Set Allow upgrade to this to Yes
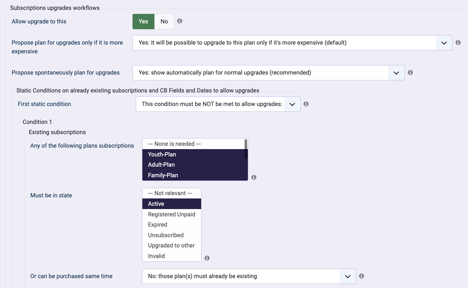Viewport: 468px width, 288px height. (143, 22)
